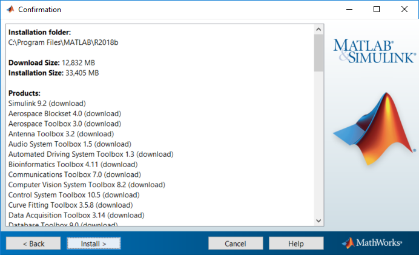Click the Install > button
Viewport: 419px width, 255px height.
click(x=93, y=243)
